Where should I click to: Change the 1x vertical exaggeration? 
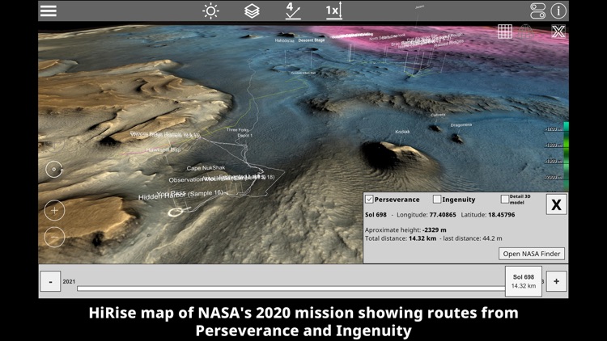point(333,11)
